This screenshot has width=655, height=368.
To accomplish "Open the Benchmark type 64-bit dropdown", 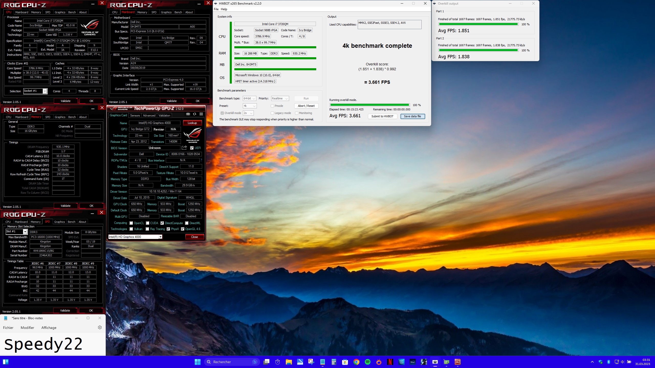I will pos(249,98).
